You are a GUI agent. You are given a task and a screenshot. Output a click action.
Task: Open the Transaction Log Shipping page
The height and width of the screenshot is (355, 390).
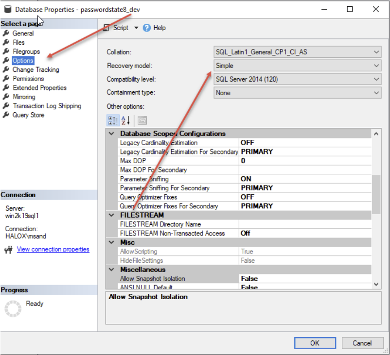pyautogui.click(x=47, y=106)
